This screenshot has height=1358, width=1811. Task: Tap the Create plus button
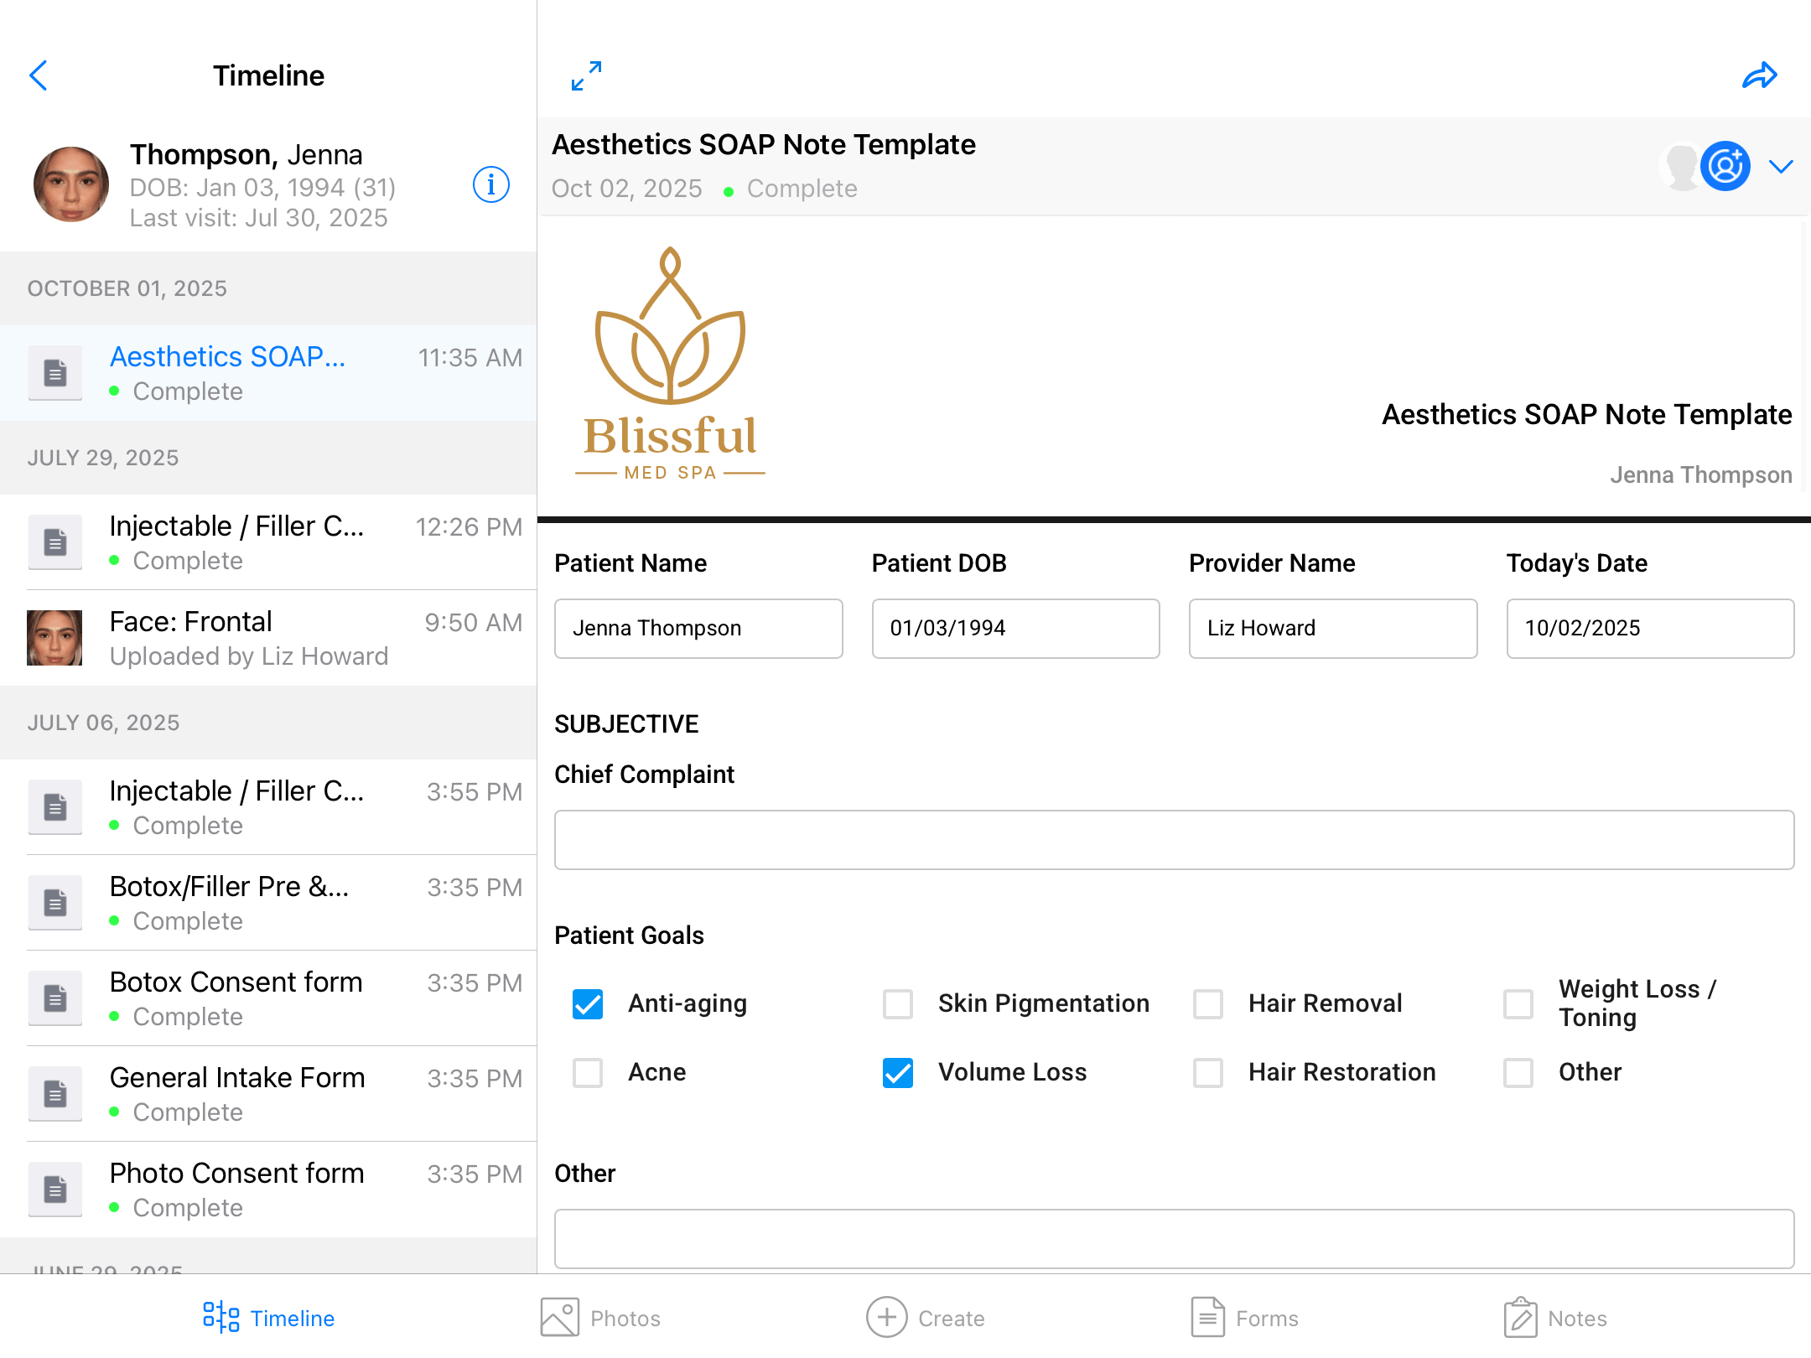point(887,1317)
